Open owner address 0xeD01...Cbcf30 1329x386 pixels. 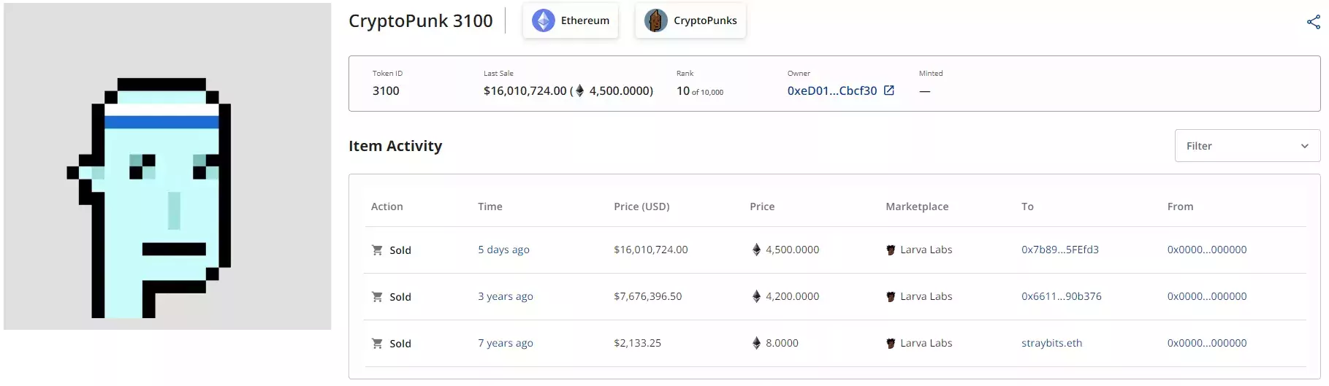[831, 90]
